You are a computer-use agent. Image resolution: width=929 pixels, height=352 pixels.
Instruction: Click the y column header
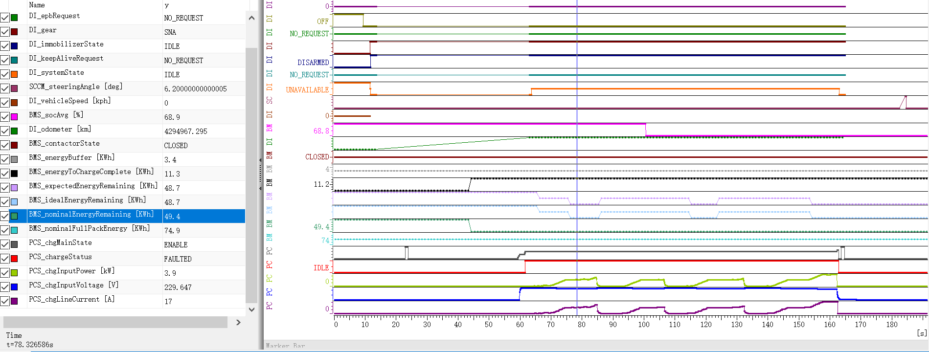pos(167,5)
